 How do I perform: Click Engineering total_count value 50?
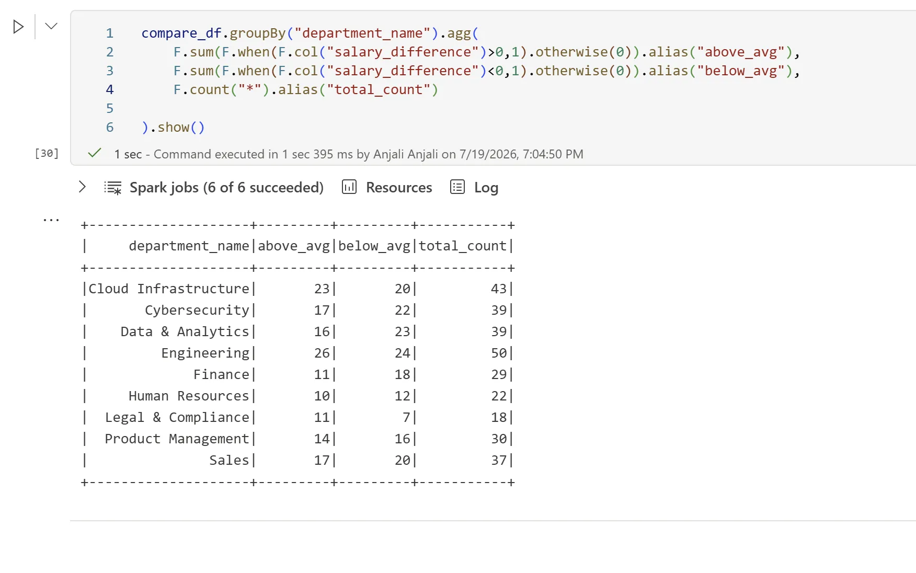coord(499,353)
